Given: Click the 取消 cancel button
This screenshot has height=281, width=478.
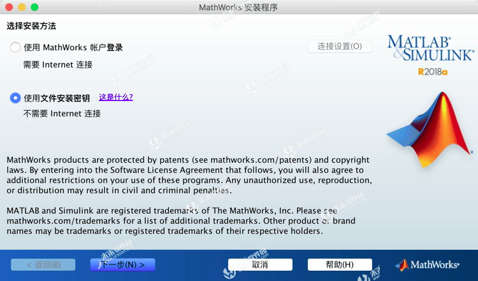Looking at the screenshot, I should coord(260,264).
